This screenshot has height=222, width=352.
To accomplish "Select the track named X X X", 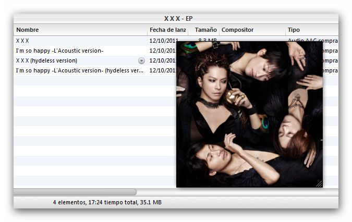I will point(22,41).
